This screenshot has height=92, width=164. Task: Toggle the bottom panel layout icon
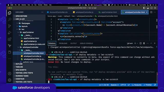click(x=148, y=8)
